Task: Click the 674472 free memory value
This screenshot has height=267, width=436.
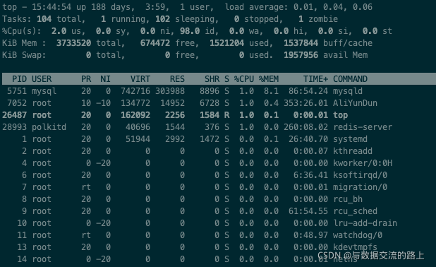Action: click(x=155, y=43)
